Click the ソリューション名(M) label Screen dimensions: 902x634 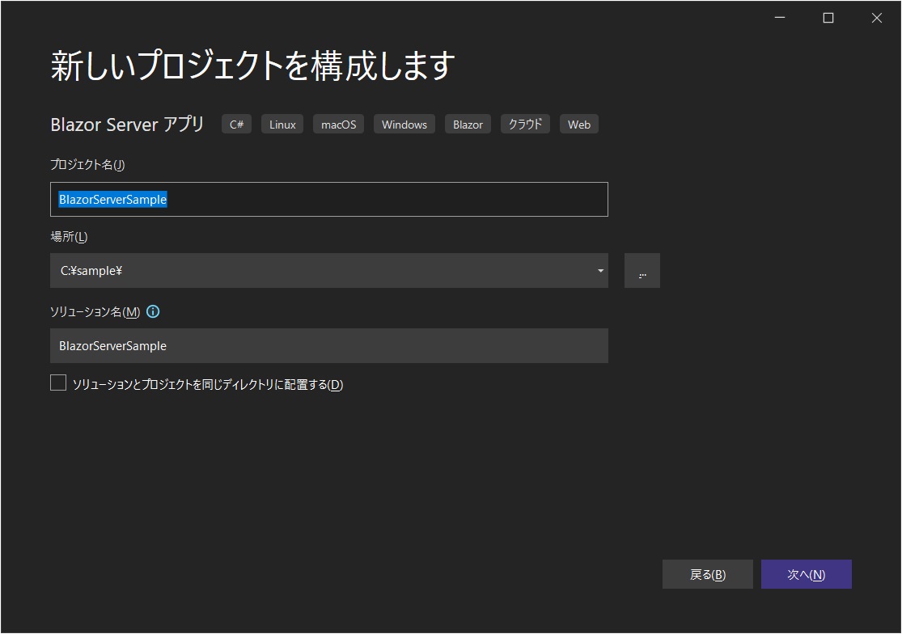95,311
